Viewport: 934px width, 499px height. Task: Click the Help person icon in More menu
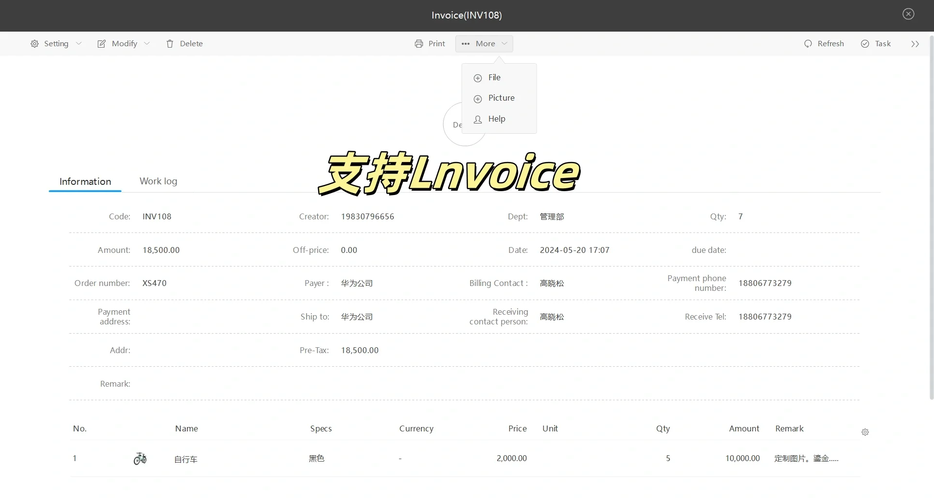pyautogui.click(x=477, y=120)
